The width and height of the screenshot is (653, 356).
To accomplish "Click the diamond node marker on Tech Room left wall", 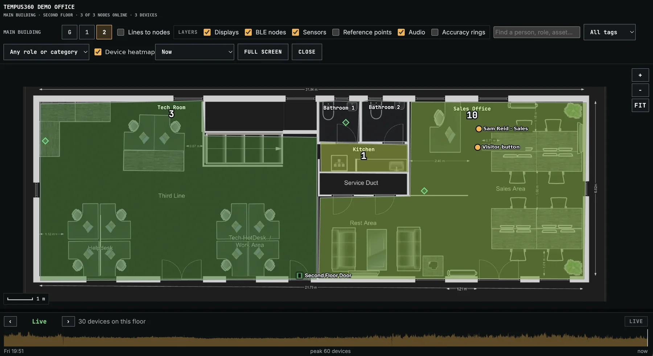I will coord(45,141).
